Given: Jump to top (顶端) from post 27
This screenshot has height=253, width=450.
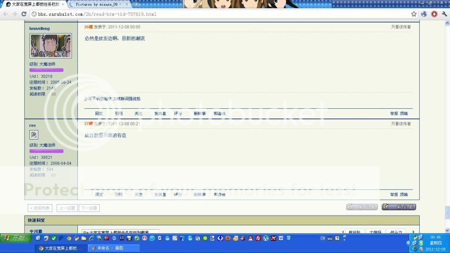Looking at the screenshot, I should pos(404,194).
